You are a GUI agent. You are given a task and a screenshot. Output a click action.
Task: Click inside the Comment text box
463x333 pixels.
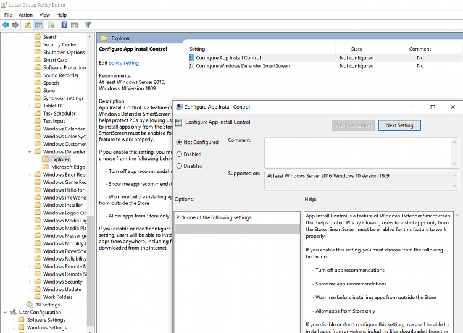click(359, 153)
